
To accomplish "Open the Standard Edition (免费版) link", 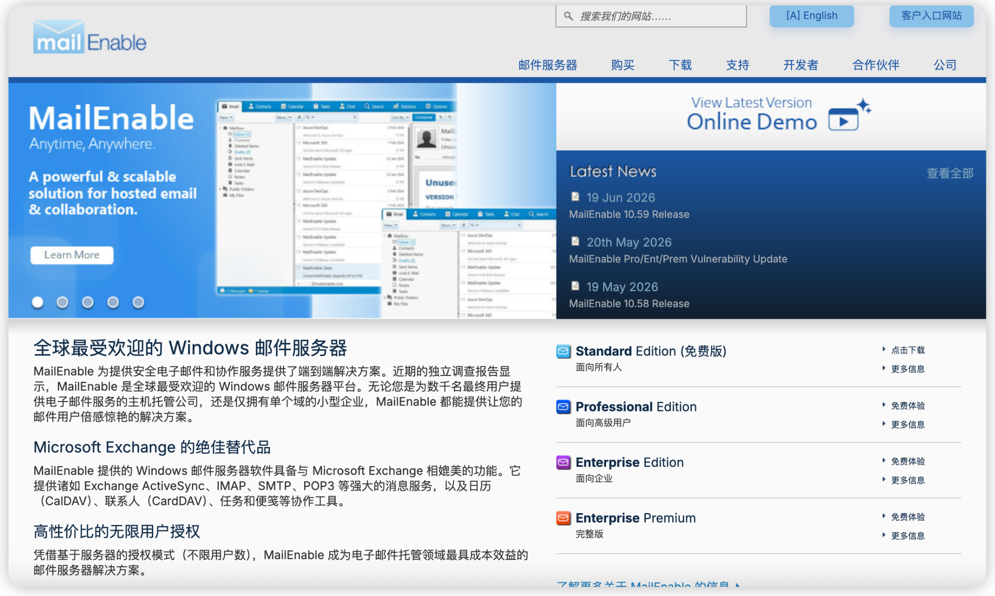I will [x=651, y=351].
